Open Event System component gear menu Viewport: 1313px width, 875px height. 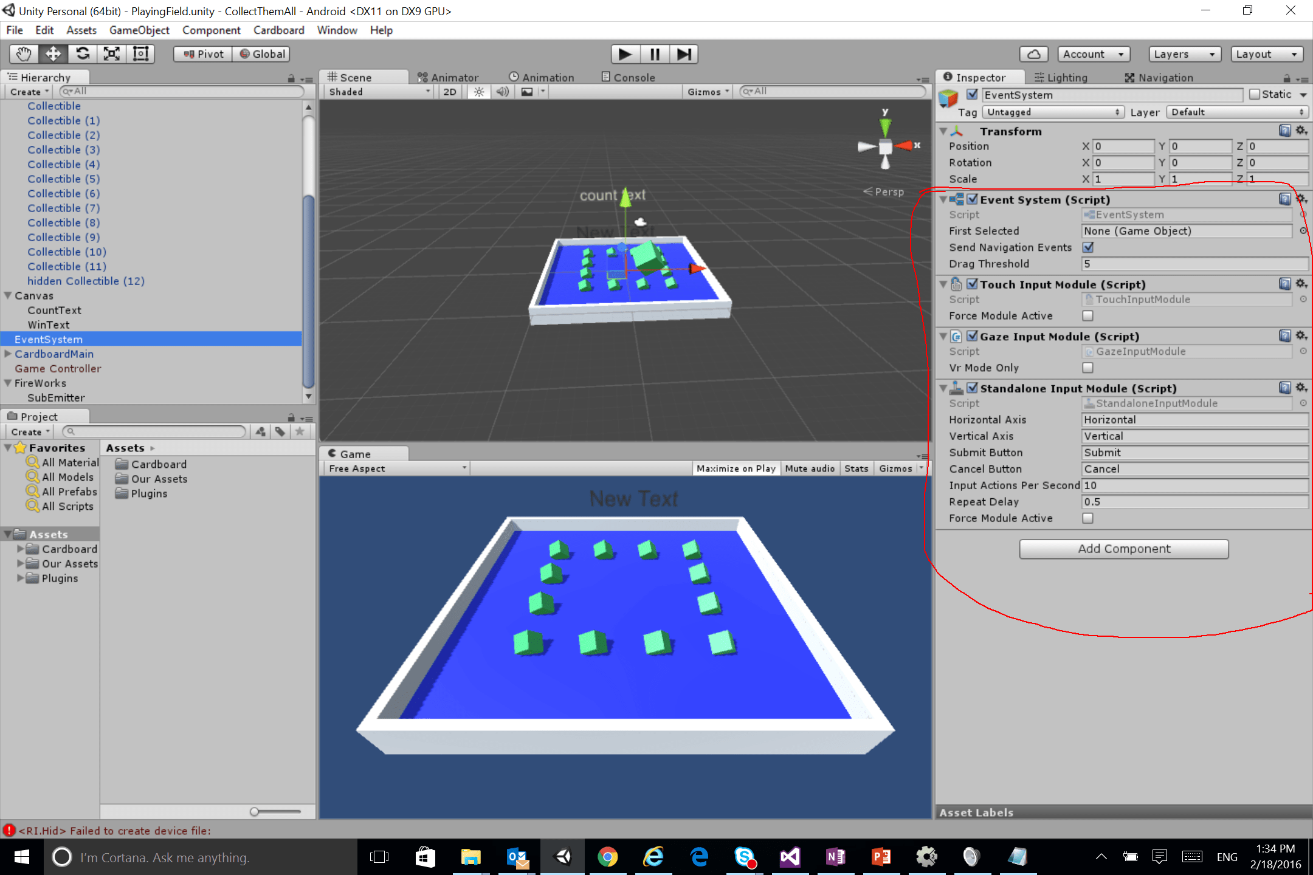tap(1301, 199)
